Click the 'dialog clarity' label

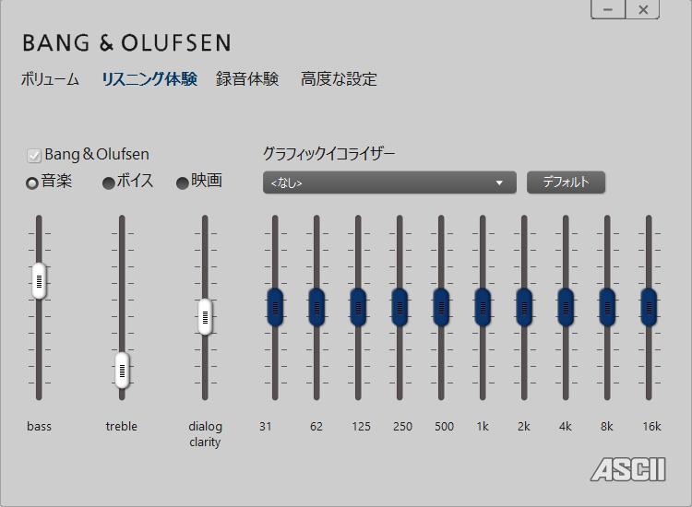click(205, 434)
